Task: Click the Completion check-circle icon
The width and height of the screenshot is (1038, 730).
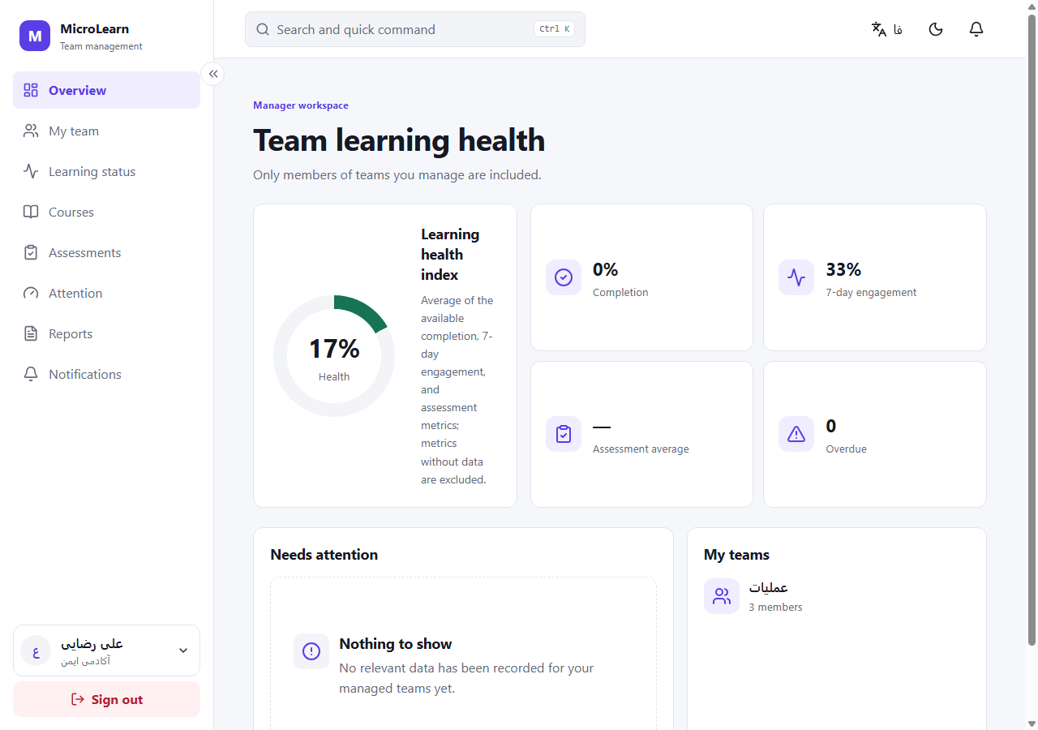Action: pos(564,277)
